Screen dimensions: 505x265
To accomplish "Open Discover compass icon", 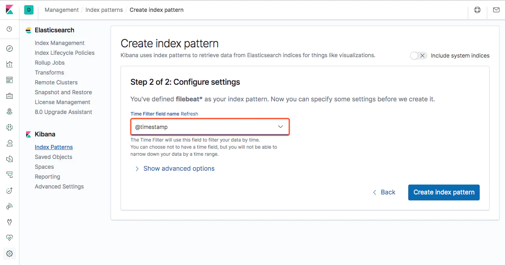I will (9, 49).
